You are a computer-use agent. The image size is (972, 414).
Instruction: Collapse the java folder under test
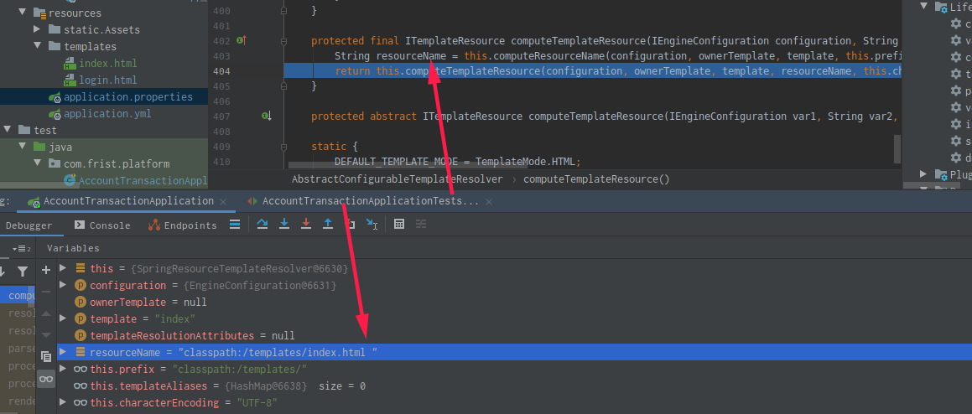23,147
